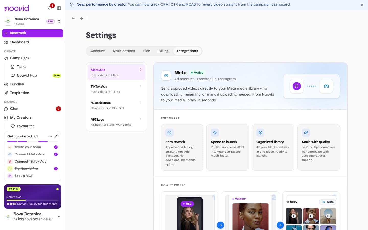Click the Getting started progress bar
The width and height of the screenshot is (368, 230).
[x=32, y=142]
